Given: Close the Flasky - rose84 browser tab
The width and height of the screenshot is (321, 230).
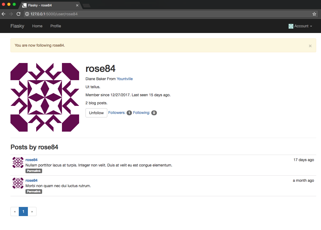Looking at the screenshot, I should [x=77, y=5].
